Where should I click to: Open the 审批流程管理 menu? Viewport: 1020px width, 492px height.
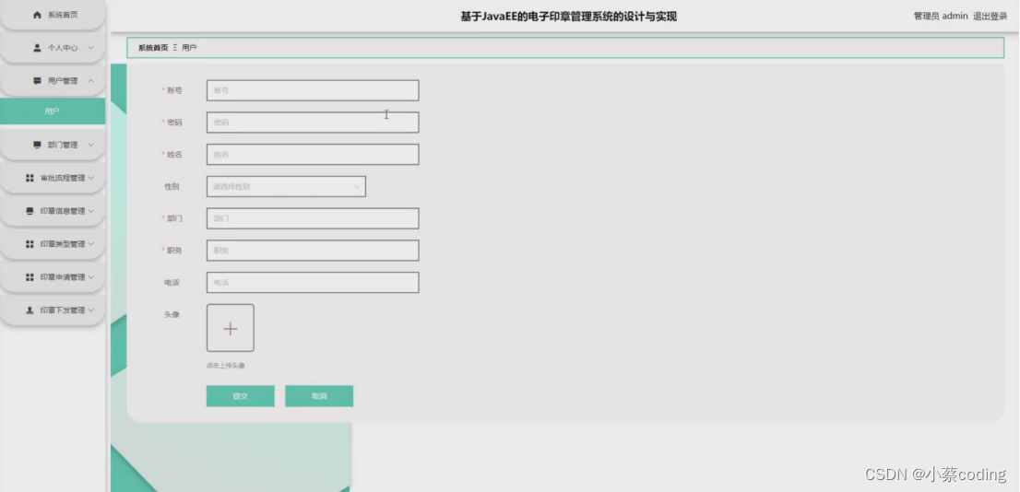53,178
